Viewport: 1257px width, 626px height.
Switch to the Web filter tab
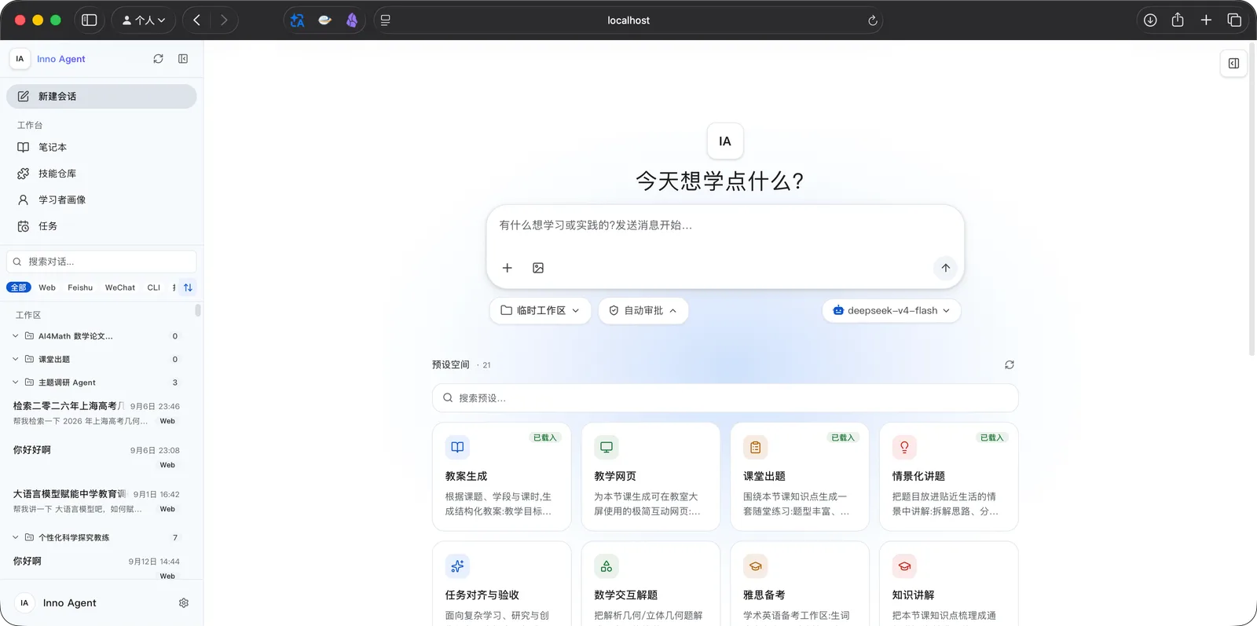coord(47,287)
